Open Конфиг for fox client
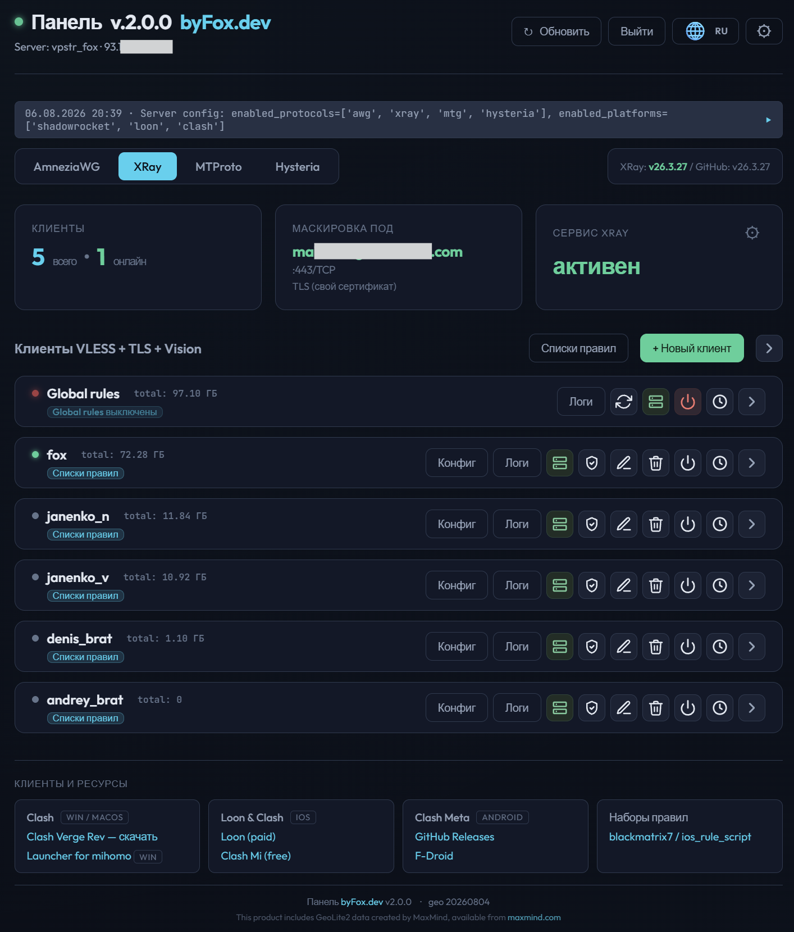The width and height of the screenshot is (794, 932). pyautogui.click(x=457, y=463)
